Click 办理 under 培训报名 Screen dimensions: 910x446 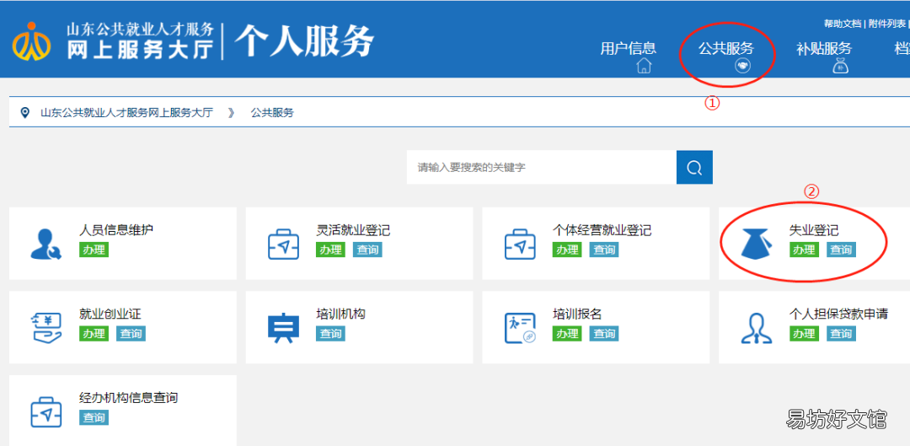coord(567,333)
